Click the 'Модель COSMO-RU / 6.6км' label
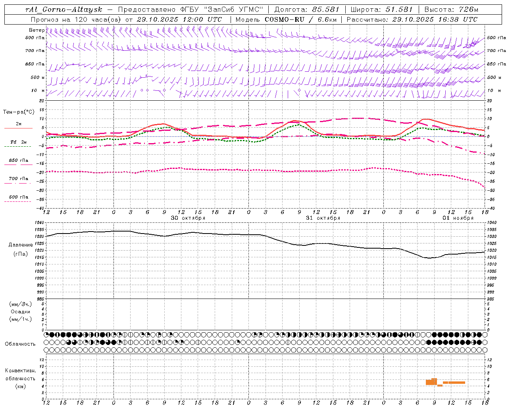The width and height of the screenshot is (508, 406). coord(286,19)
